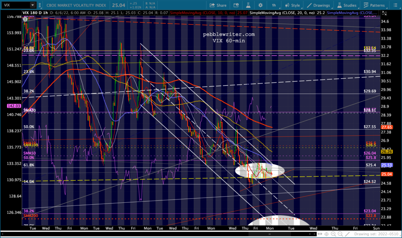
Task: Open the Studies menu
Action: [x=347, y=5]
